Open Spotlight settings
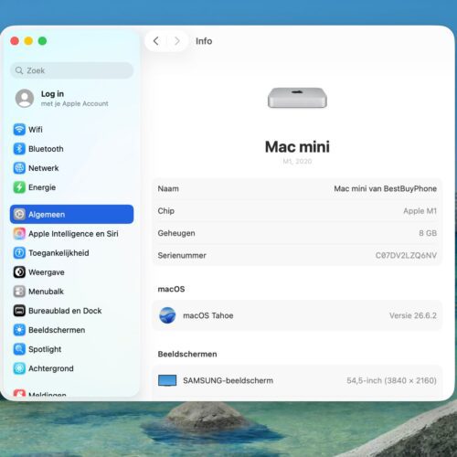This screenshot has height=457, width=457. pyautogui.click(x=71, y=349)
